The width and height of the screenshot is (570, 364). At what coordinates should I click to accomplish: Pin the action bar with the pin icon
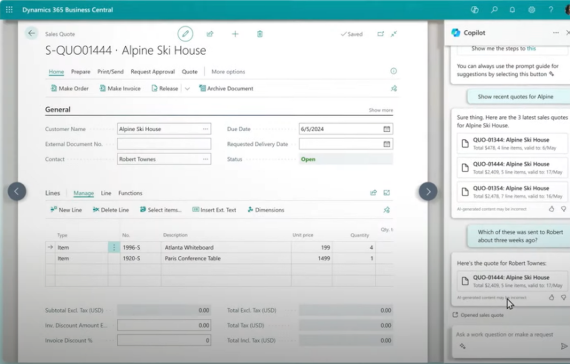click(394, 89)
